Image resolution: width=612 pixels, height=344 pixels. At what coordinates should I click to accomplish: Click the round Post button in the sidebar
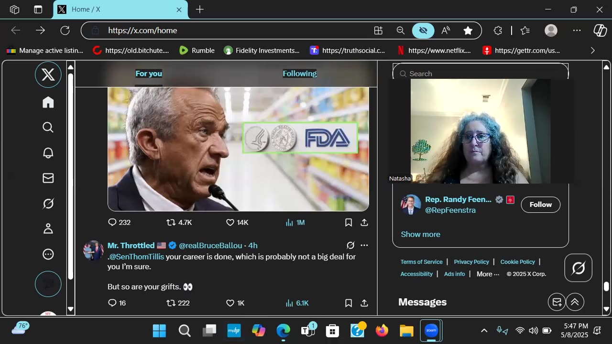[x=48, y=284]
